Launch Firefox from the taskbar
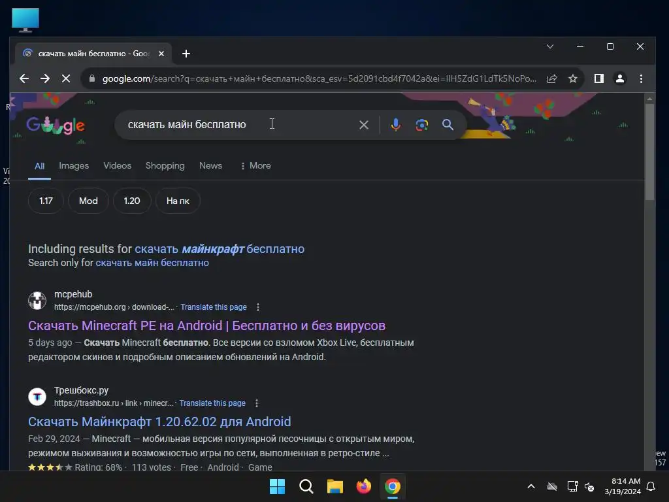Viewport: 669px width, 502px height. point(363,486)
